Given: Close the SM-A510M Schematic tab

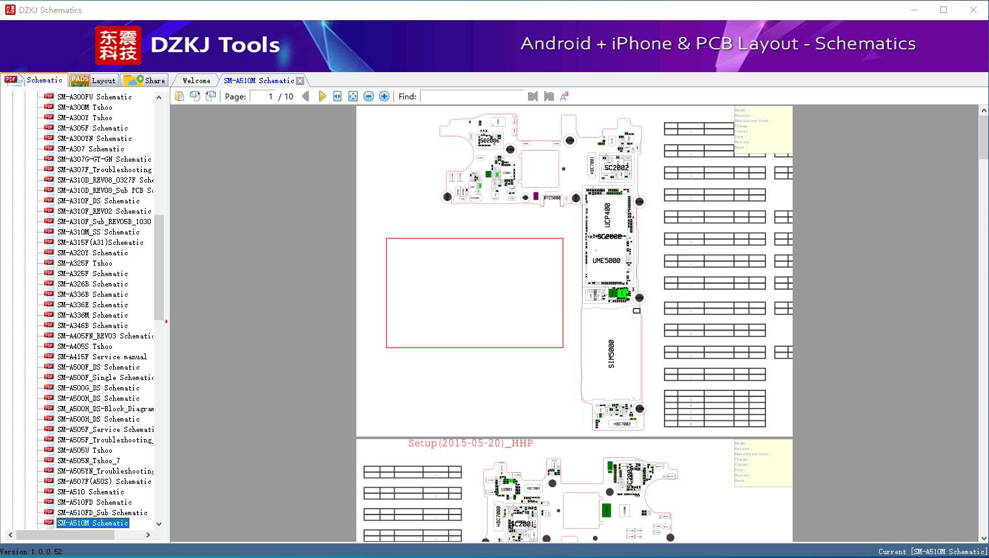Looking at the screenshot, I should coord(300,81).
